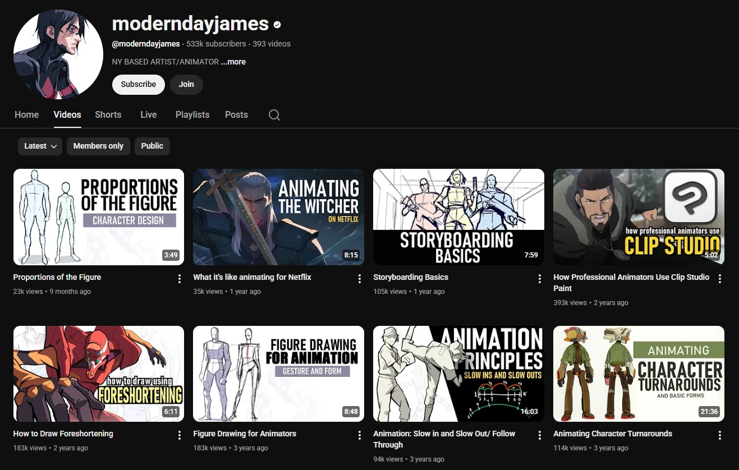
Task: Open options menu for the Netflix Witcher video
Action: [359, 278]
